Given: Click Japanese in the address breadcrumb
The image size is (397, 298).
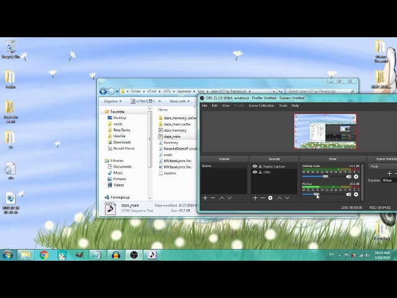Looking at the screenshot, I should [184, 91].
